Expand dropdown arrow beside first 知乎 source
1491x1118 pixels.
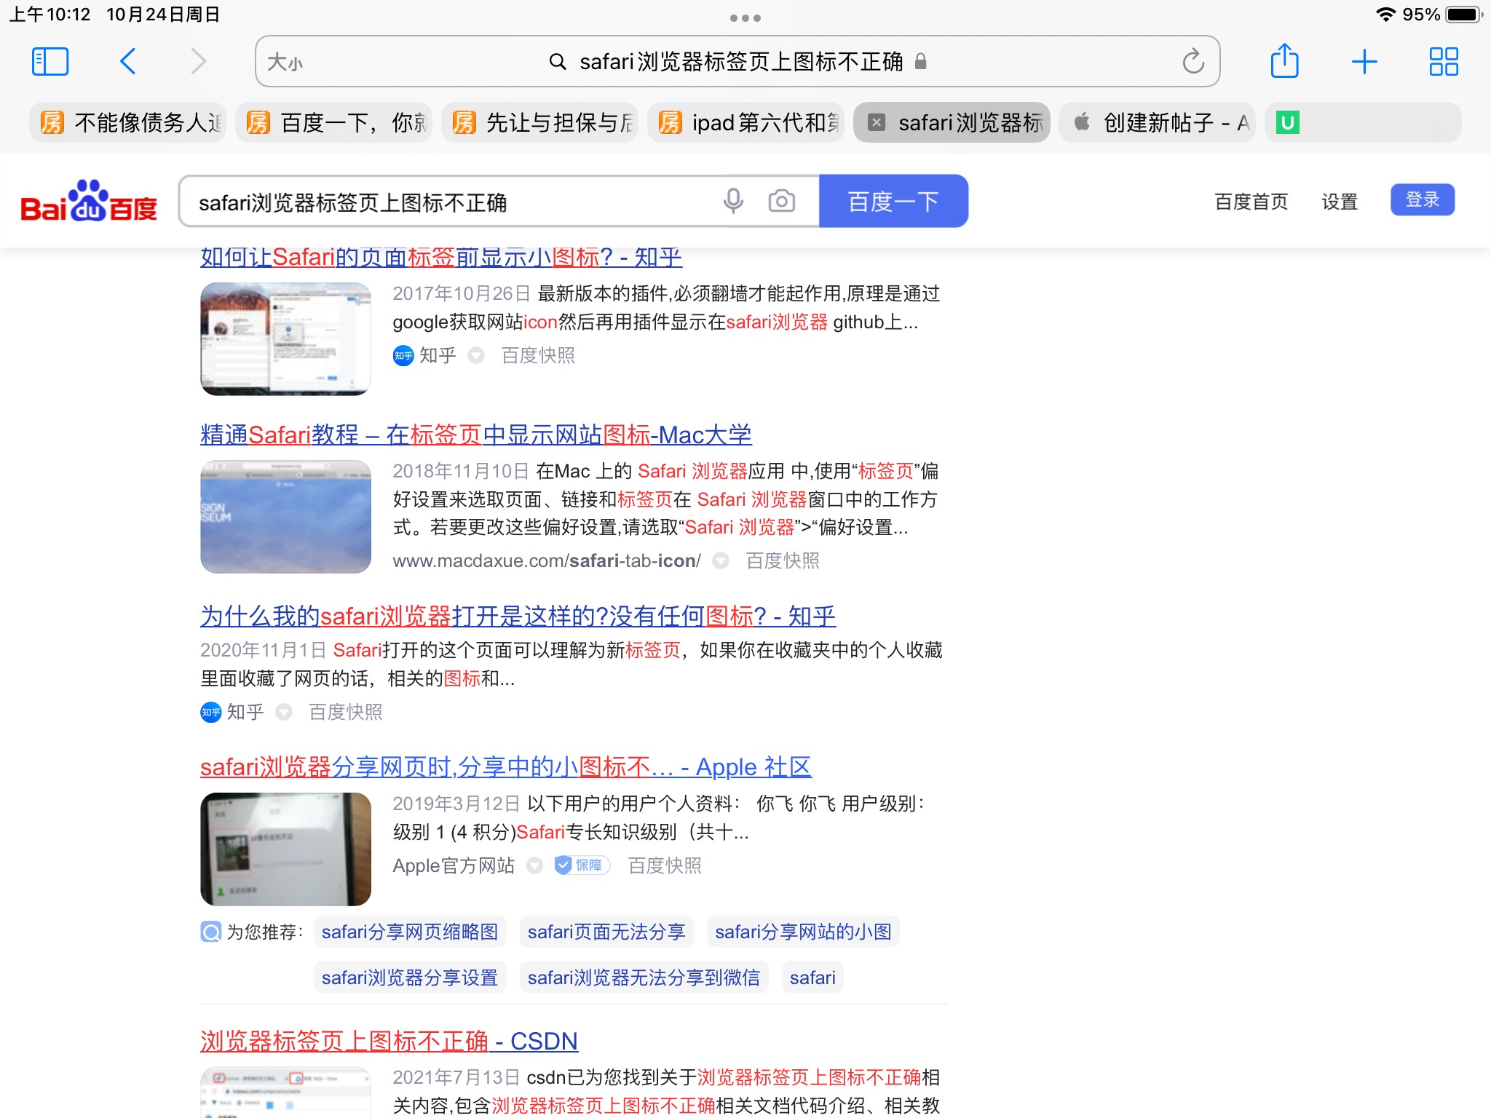tap(476, 355)
